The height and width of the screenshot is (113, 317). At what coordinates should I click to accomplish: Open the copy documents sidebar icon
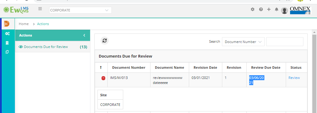pos(7,52)
